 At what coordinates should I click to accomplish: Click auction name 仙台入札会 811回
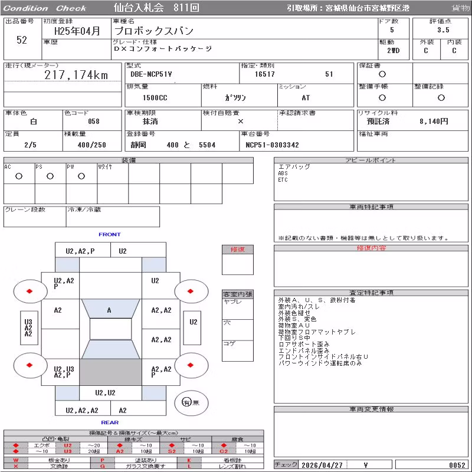[156, 8]
